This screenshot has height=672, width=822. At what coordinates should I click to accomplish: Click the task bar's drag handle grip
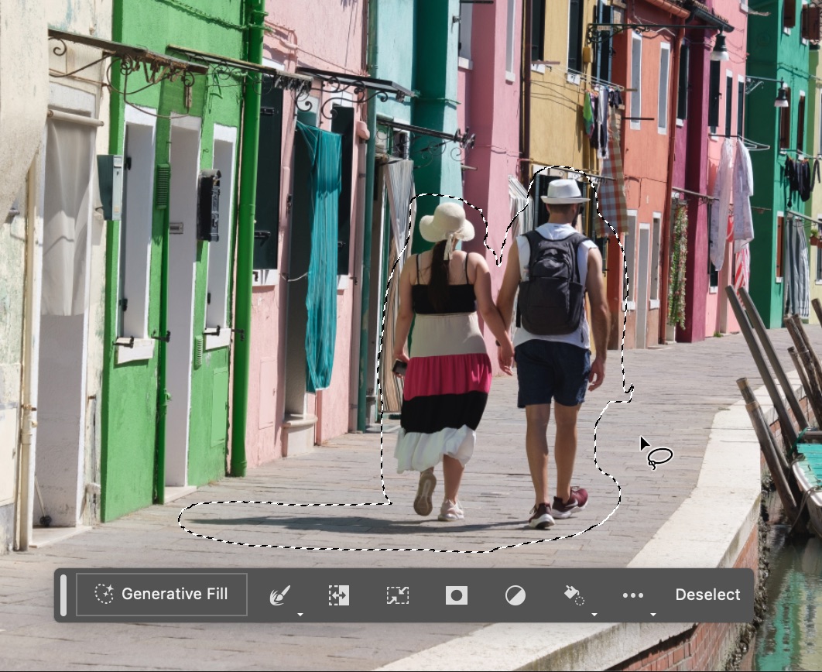63,595
